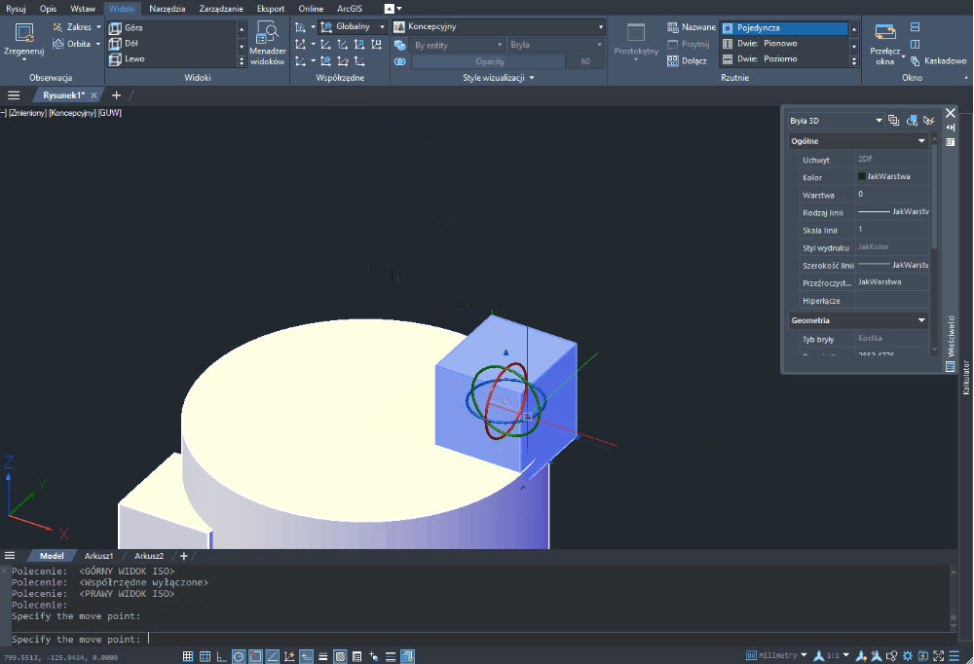Click tile windows horizontally icon in Okno

(915, 26)
